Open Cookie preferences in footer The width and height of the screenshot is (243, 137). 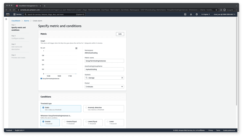tap(229, 130)
